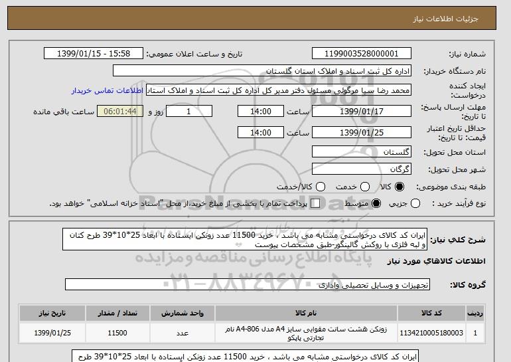Viewport: 511px width, 362px height.
Task: Click the تاریخ نیاز column header
Action: 52,313
